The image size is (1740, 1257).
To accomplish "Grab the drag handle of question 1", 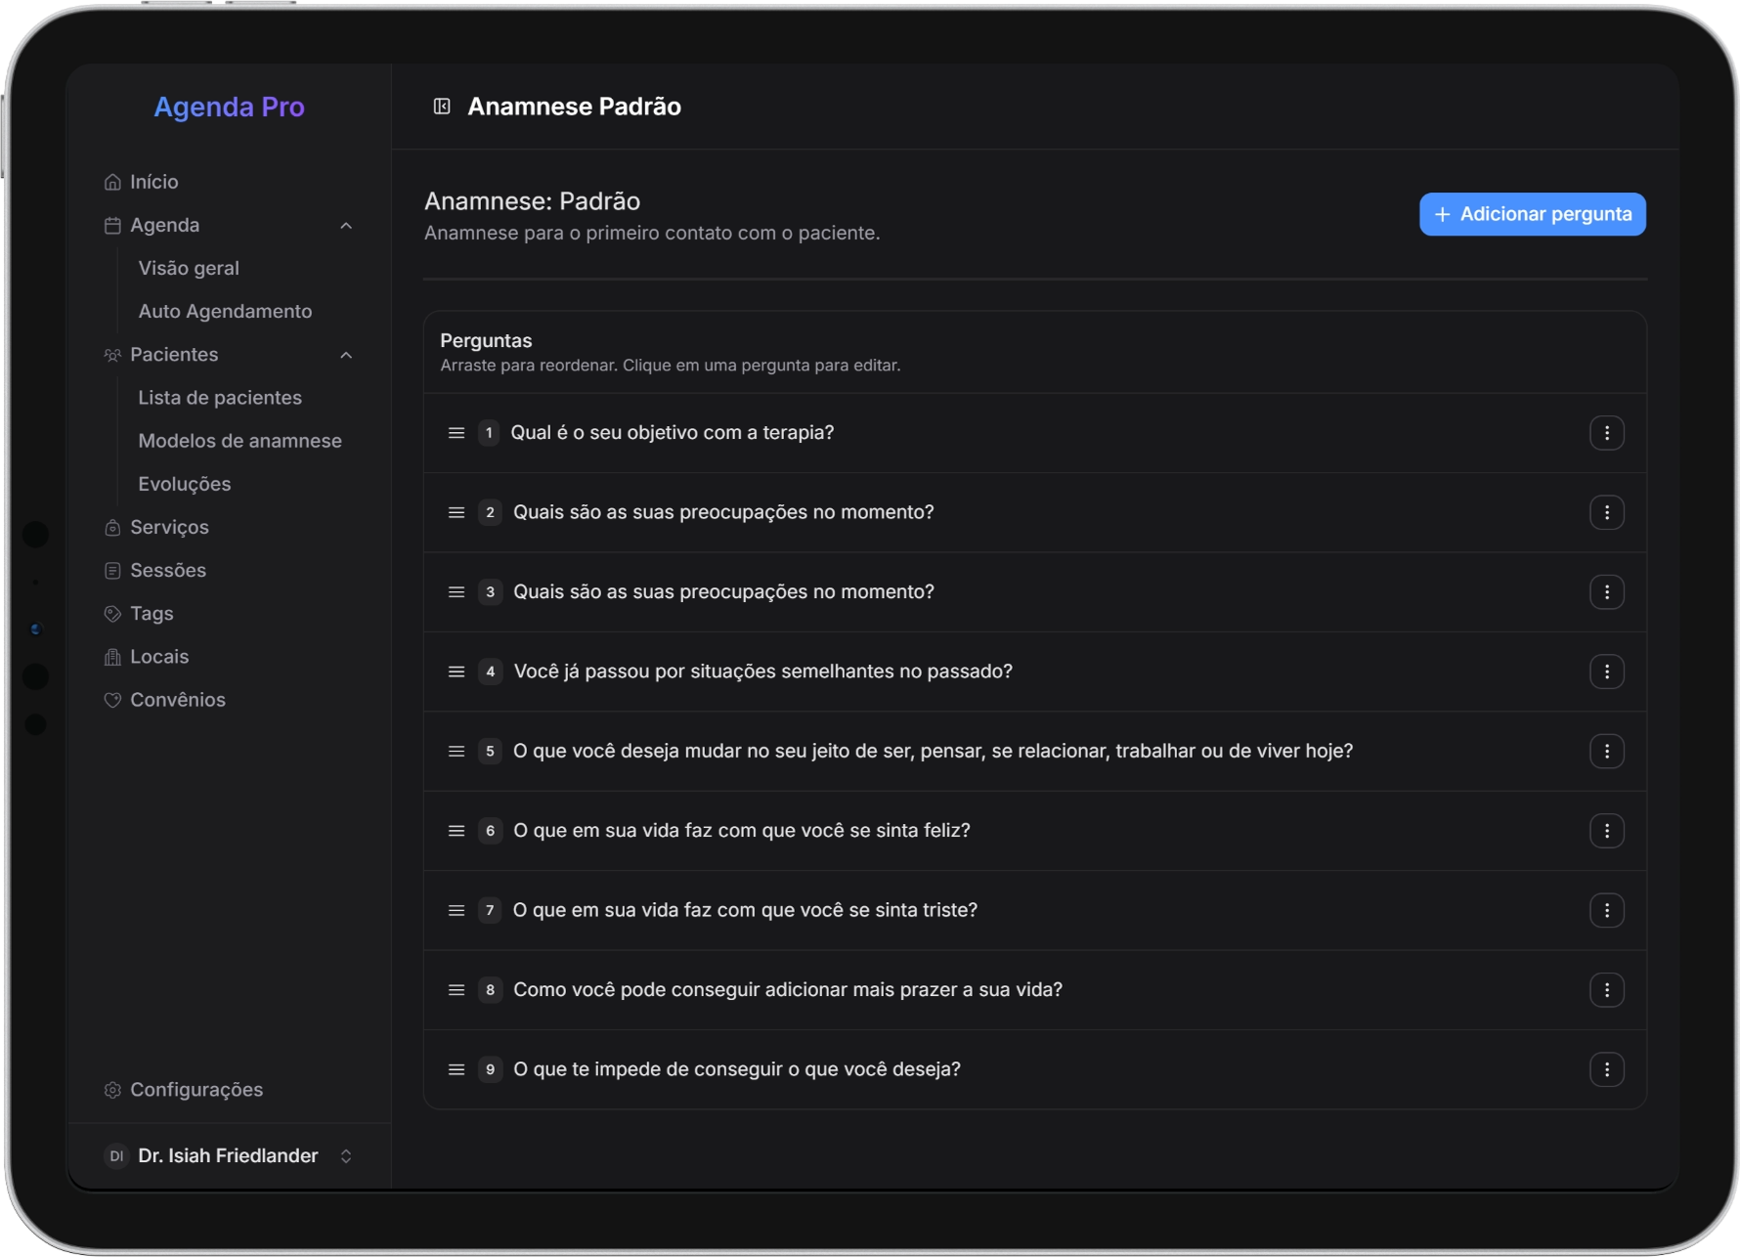I will (456, 432).
